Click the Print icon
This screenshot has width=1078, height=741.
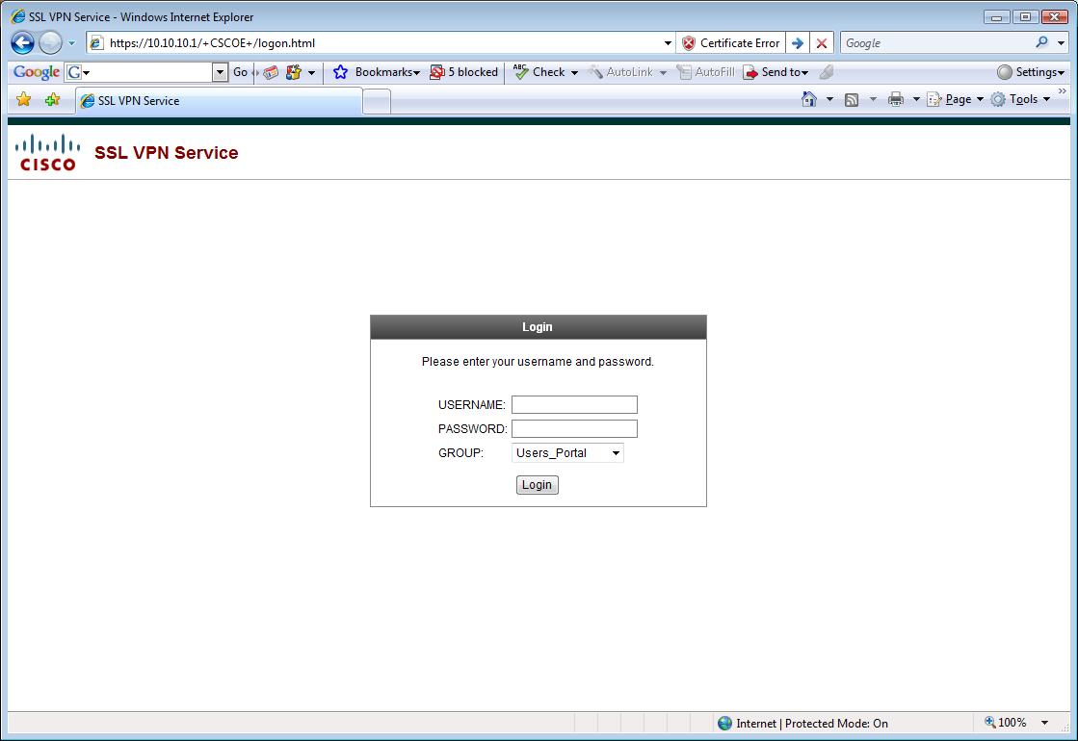point(895,99)
